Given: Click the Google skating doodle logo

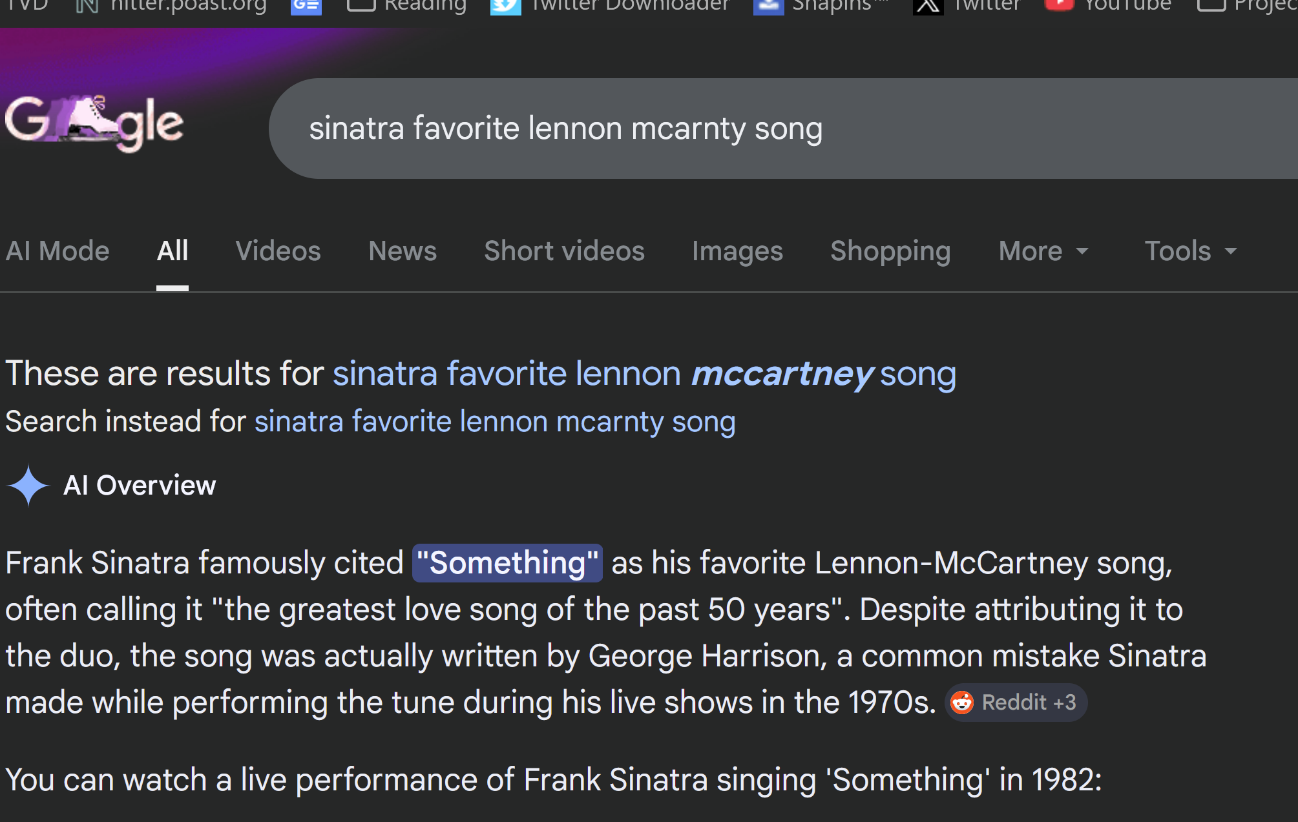Looking at the screenshot, I should click(x=94, y=123).
